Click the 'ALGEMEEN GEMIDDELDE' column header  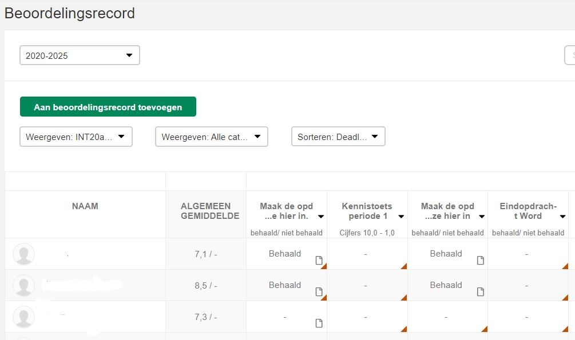[210, 211]
